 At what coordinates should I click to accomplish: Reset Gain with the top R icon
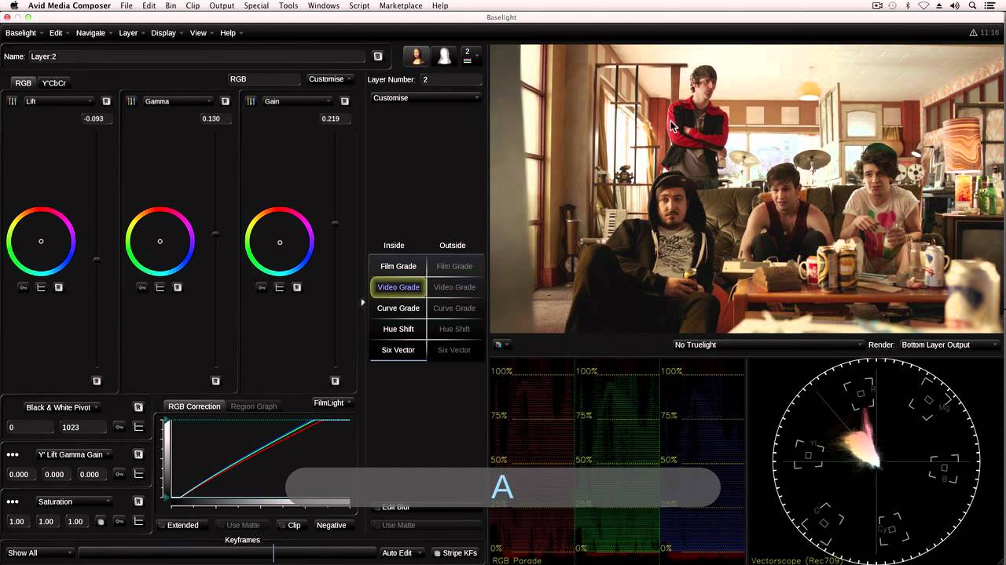[344, 101]
